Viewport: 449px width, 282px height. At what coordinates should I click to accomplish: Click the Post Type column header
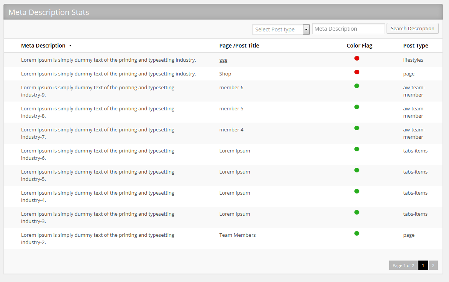pos(416,46)
